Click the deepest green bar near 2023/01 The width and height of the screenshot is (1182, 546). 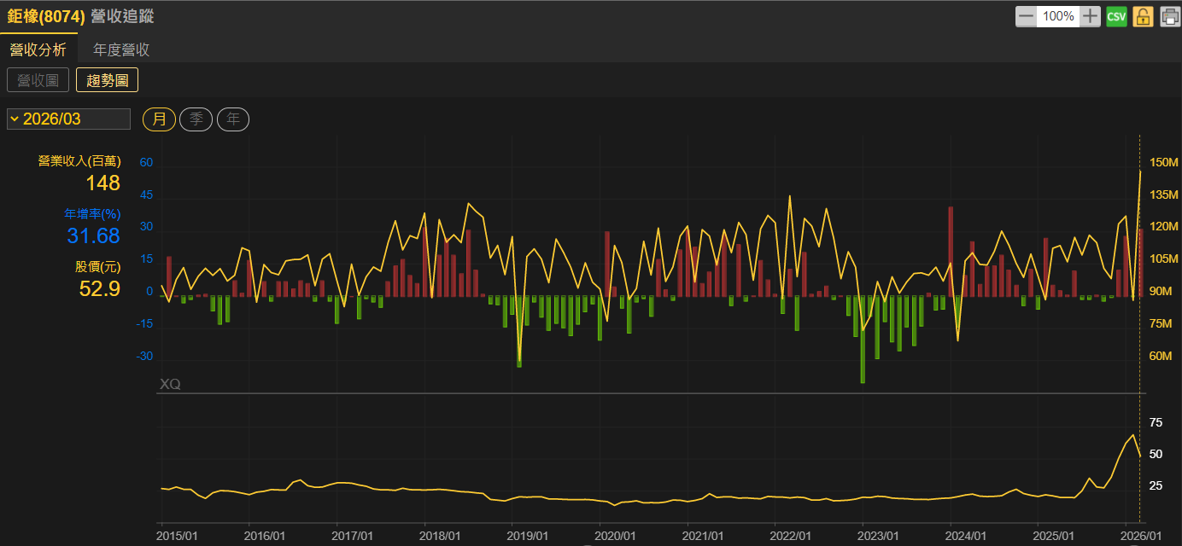pos(863,340)
